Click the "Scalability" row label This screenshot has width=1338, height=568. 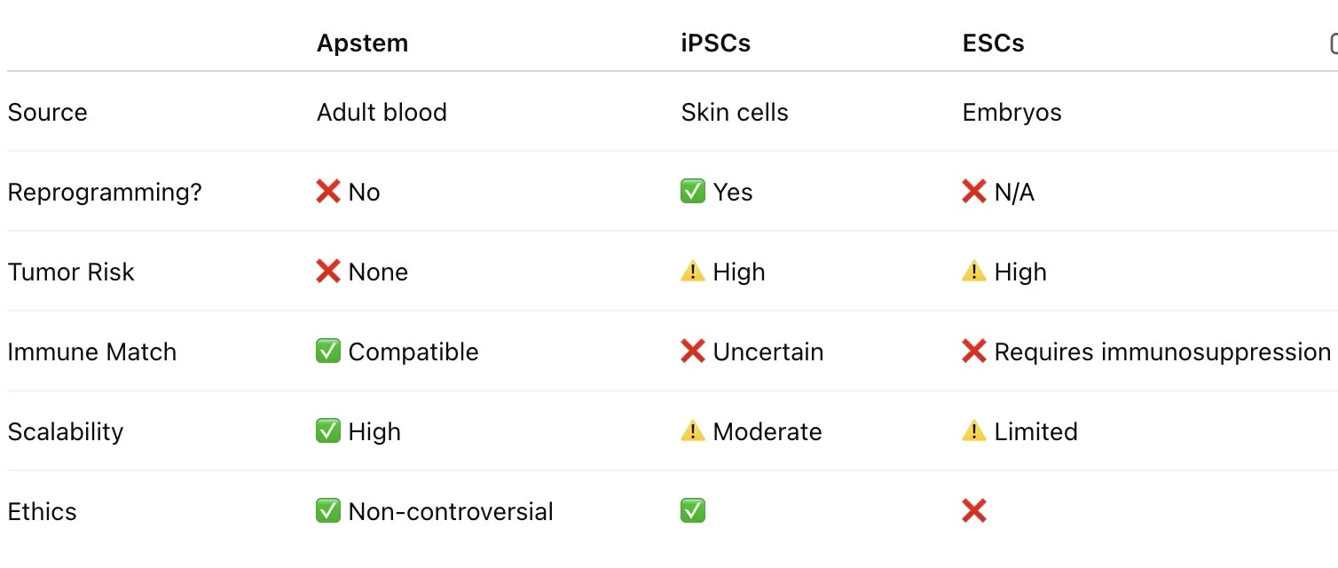[x=66, y=432]
